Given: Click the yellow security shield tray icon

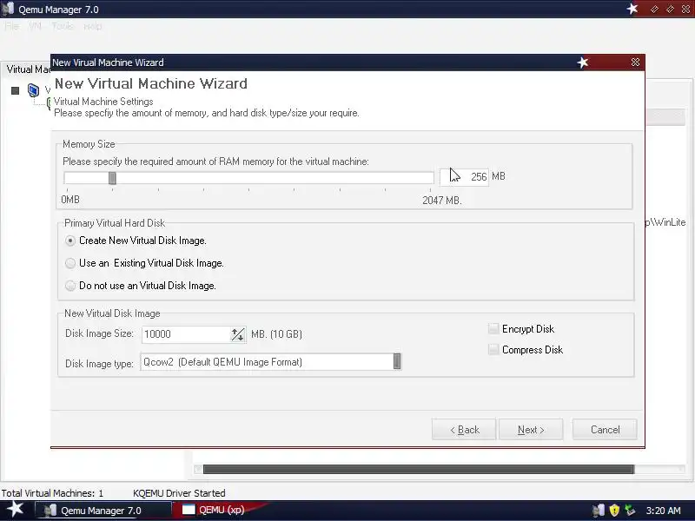Looking at the screenshot, I should (614, 511).
